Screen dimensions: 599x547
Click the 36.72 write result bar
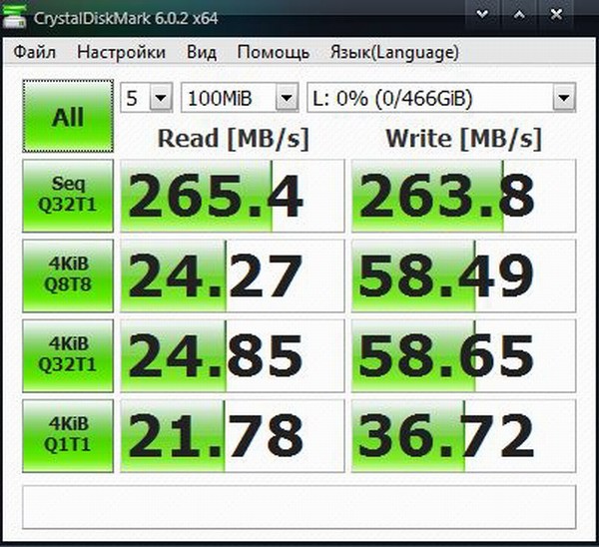(463, 434)
